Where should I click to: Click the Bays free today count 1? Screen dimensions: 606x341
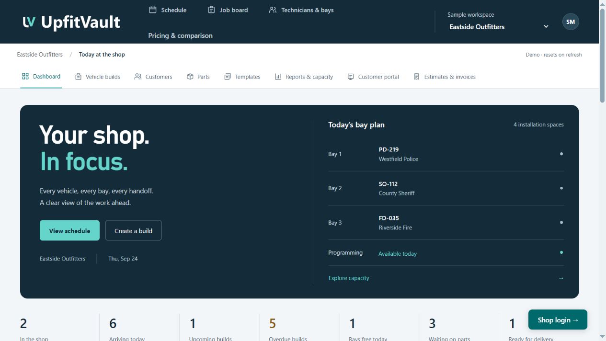[x=352, y=324]
